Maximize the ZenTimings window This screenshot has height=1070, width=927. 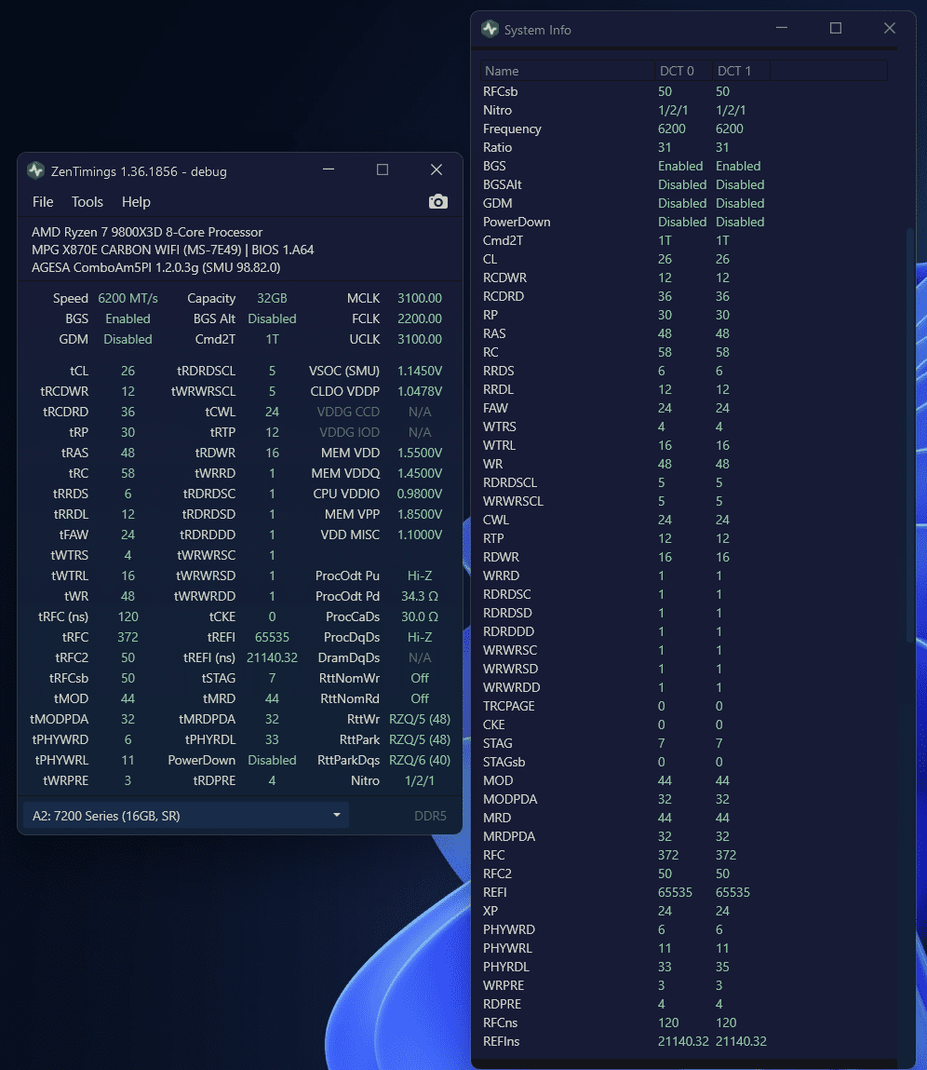[383, 169]
